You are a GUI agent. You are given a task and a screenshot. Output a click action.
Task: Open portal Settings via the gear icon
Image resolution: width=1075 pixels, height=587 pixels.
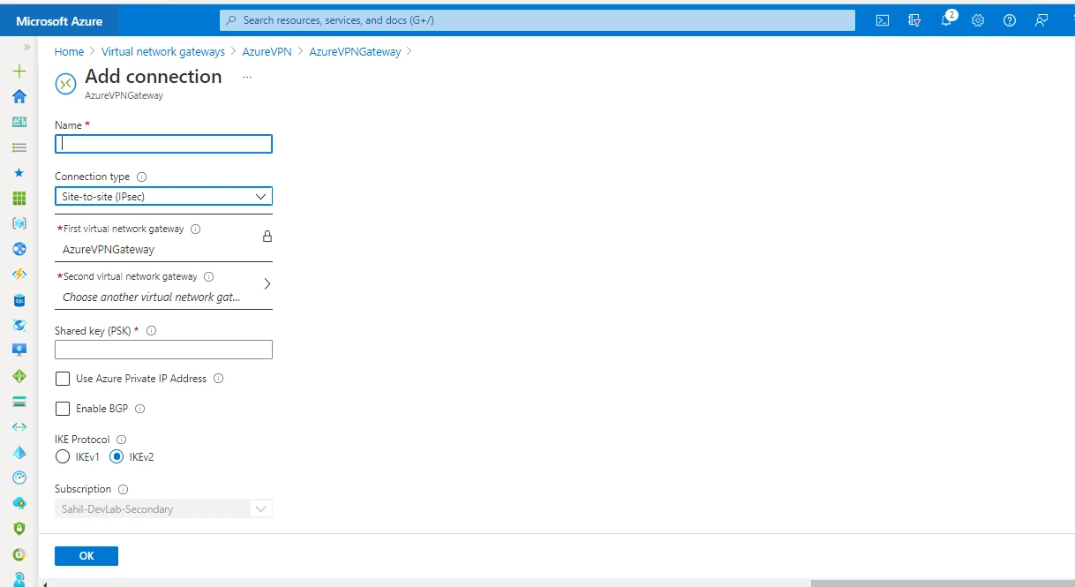click(x=977, y=20)
